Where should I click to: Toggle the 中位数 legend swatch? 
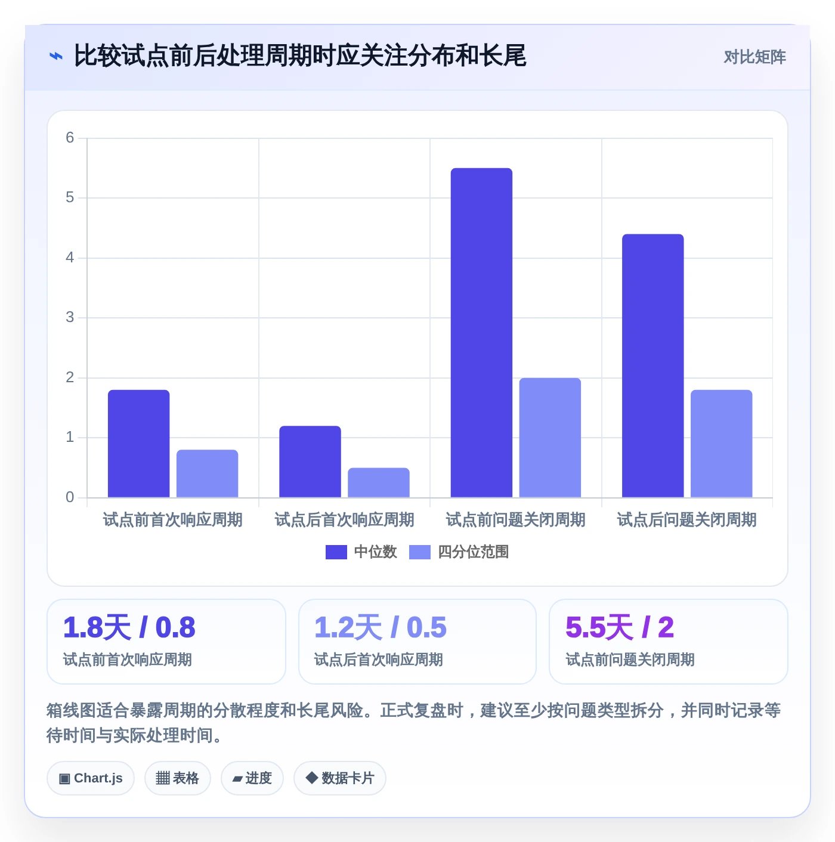[336, 552]
